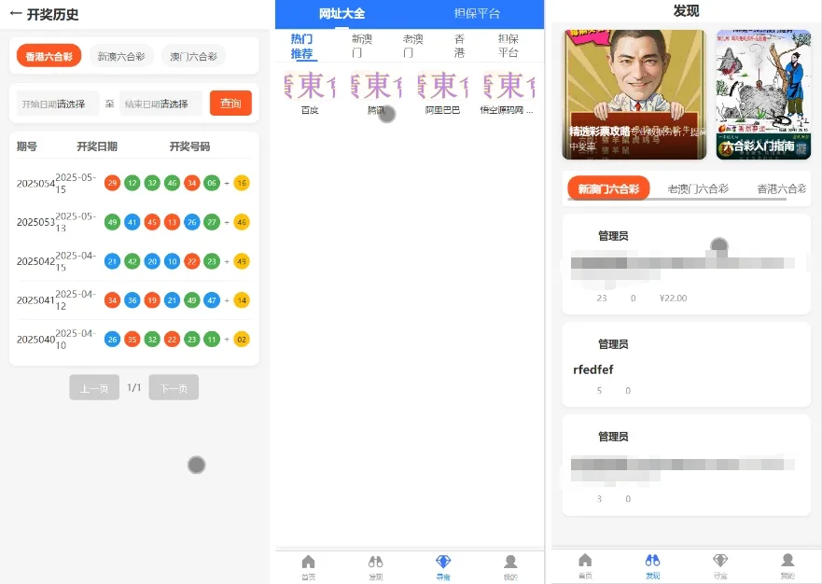Select the 新澳六合彩 filter pill
This screenshot has width=822, height=584.
pos(121,56)
